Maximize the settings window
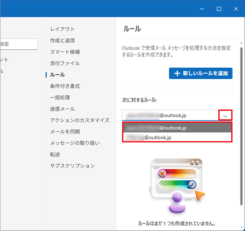Viewport: 245px width, 231px height. click(x=219, y=9)
